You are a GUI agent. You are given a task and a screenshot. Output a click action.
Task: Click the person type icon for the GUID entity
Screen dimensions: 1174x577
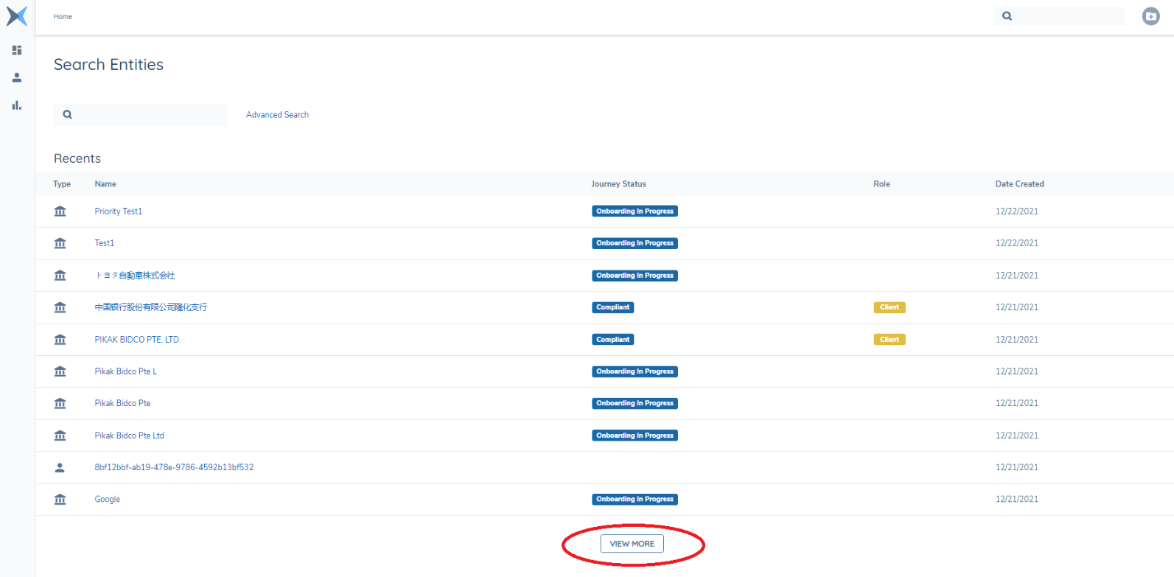pyautogui.click(x=60, y=467)
